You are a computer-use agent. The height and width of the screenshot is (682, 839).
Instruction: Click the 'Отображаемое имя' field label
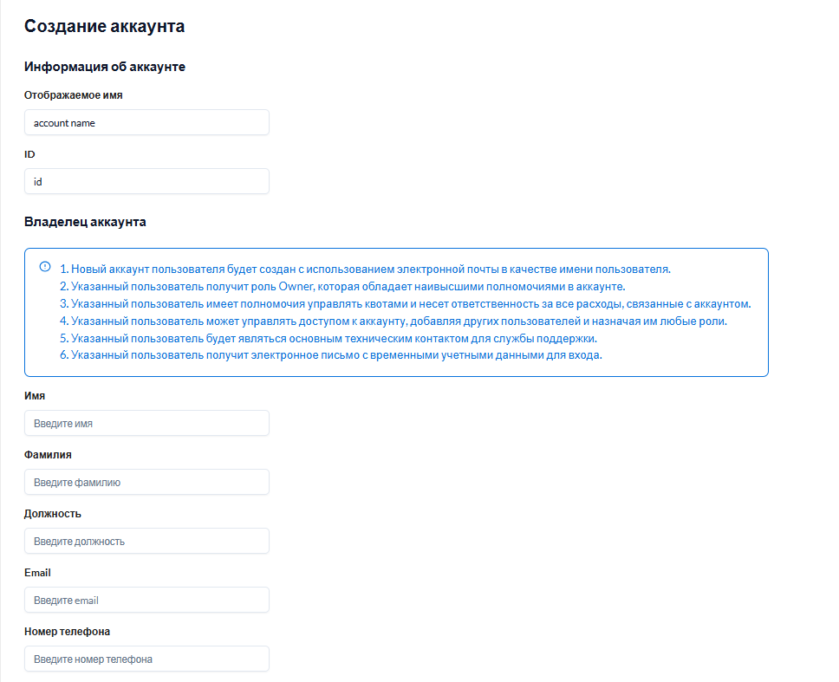pyautogui.click(x=74, y=95)
